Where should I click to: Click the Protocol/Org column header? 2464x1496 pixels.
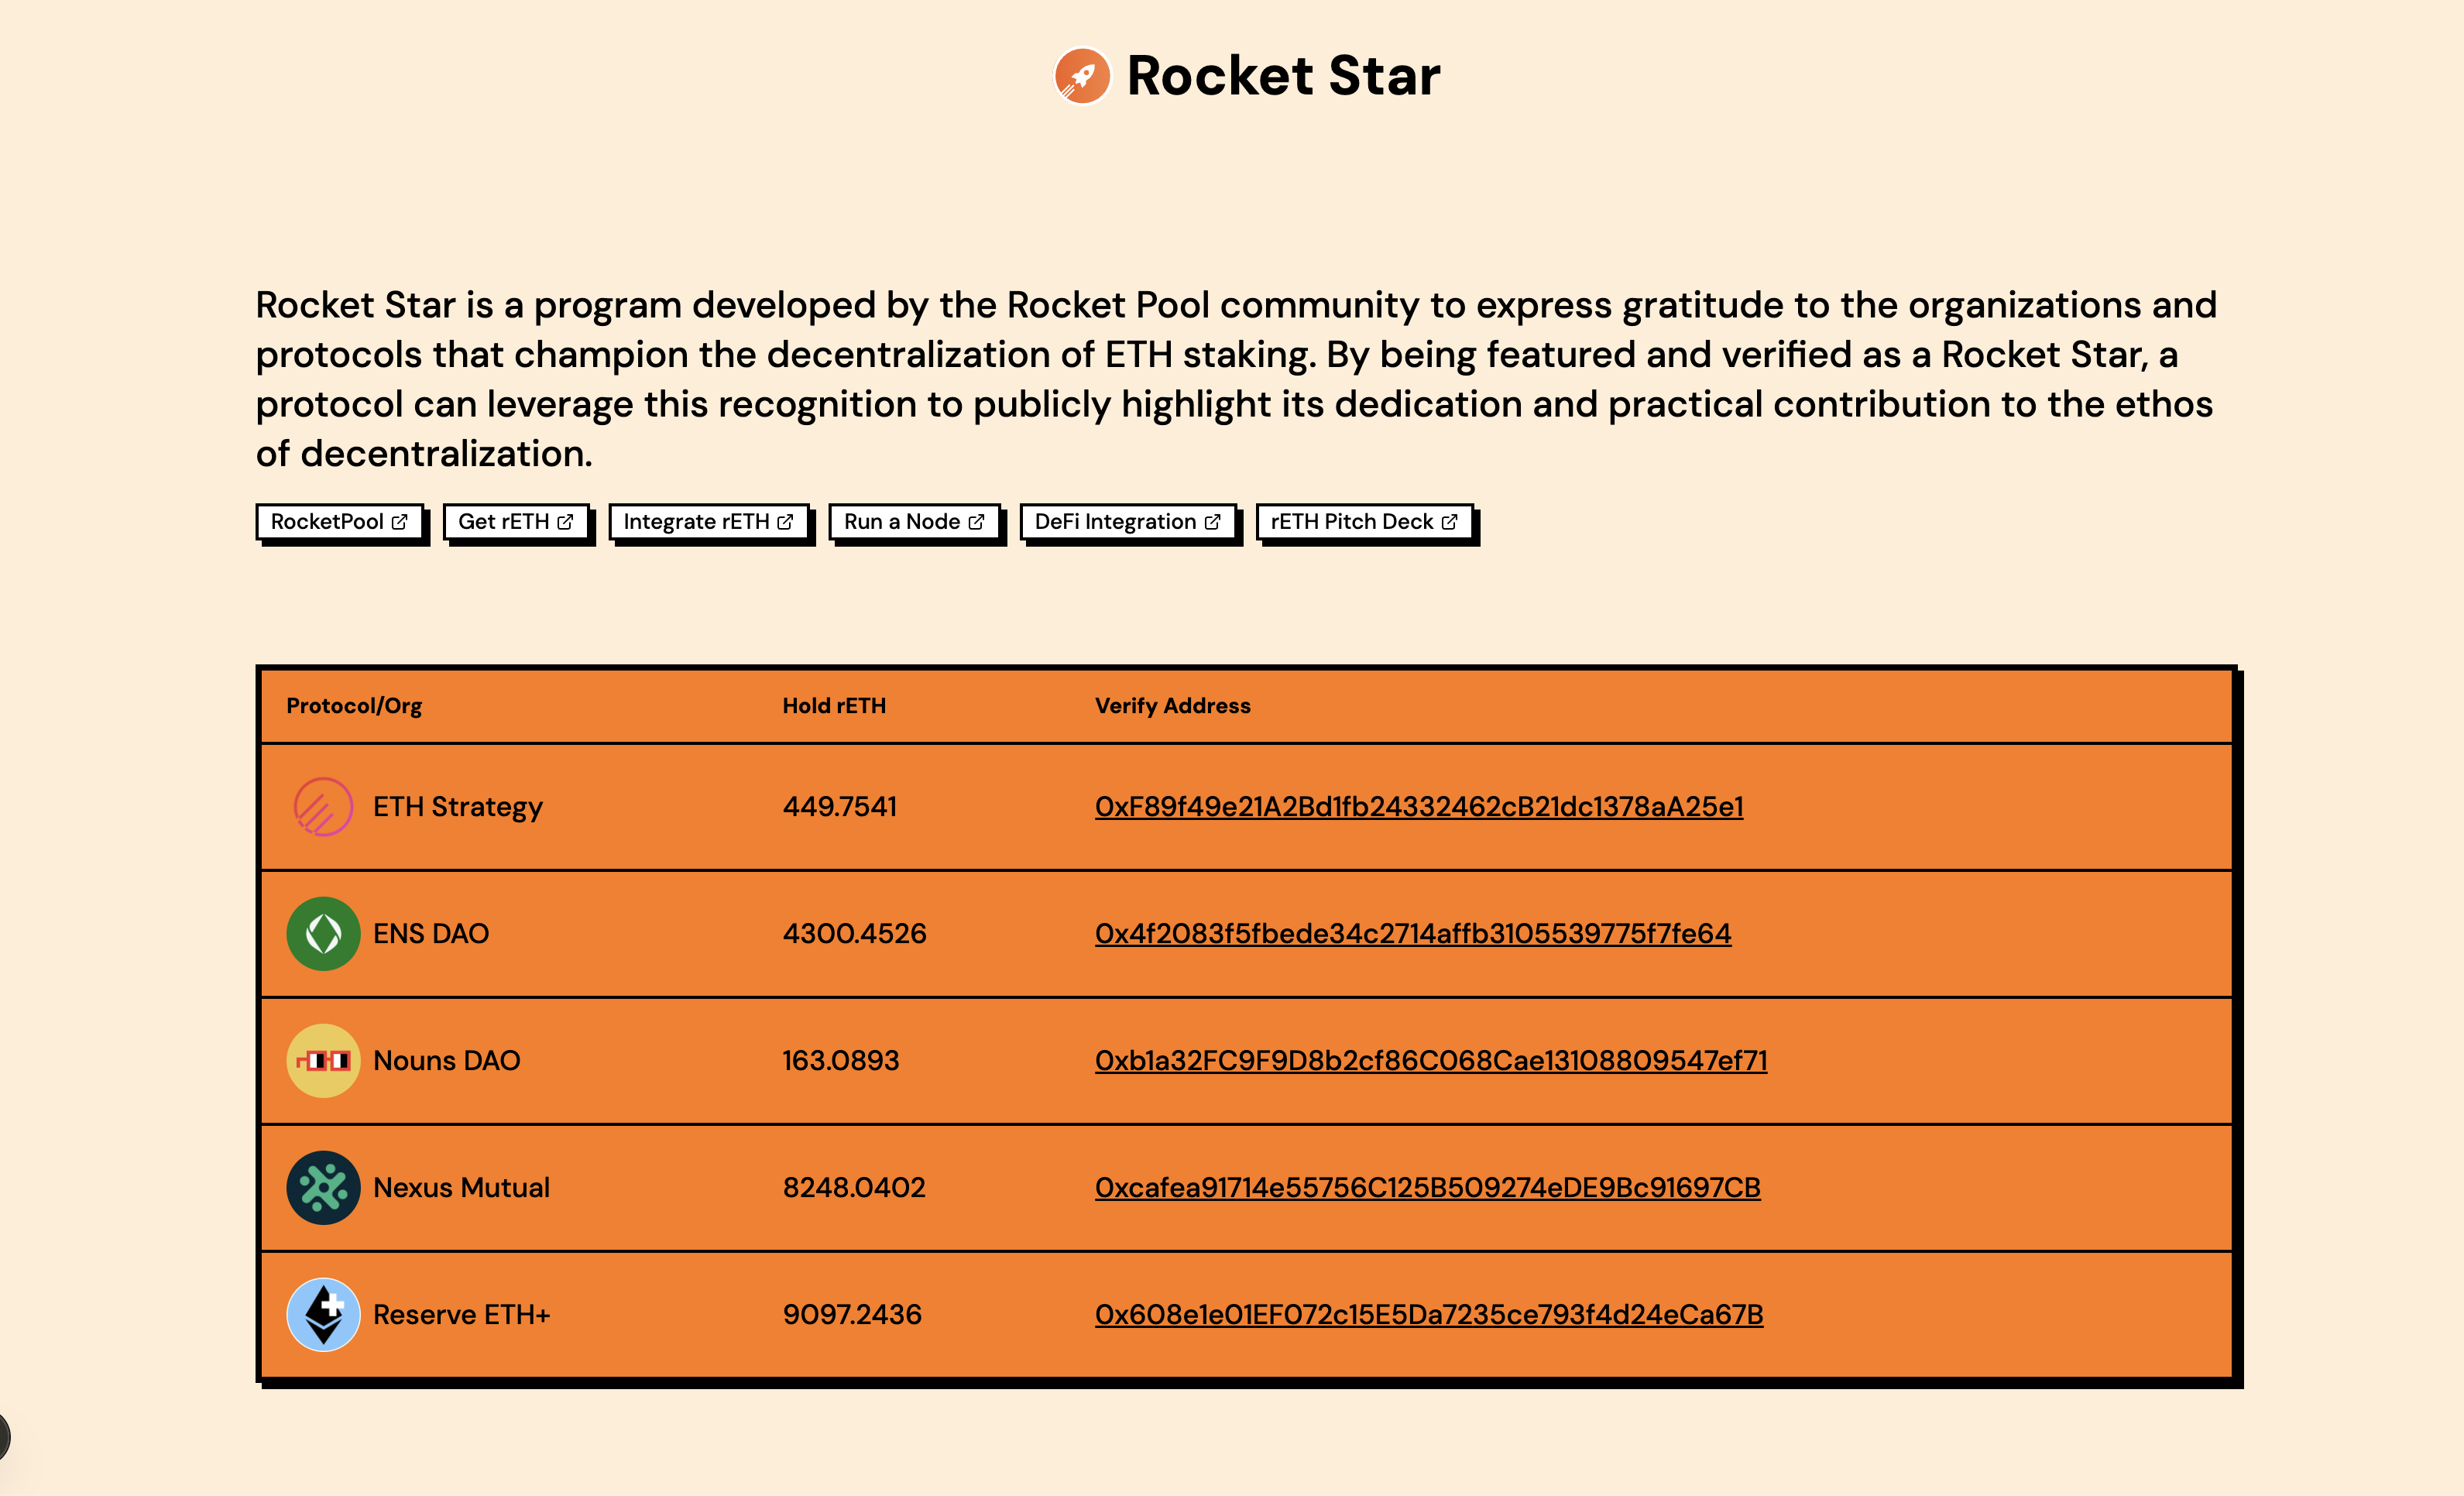pyautogui.click(x=354, y=706)
